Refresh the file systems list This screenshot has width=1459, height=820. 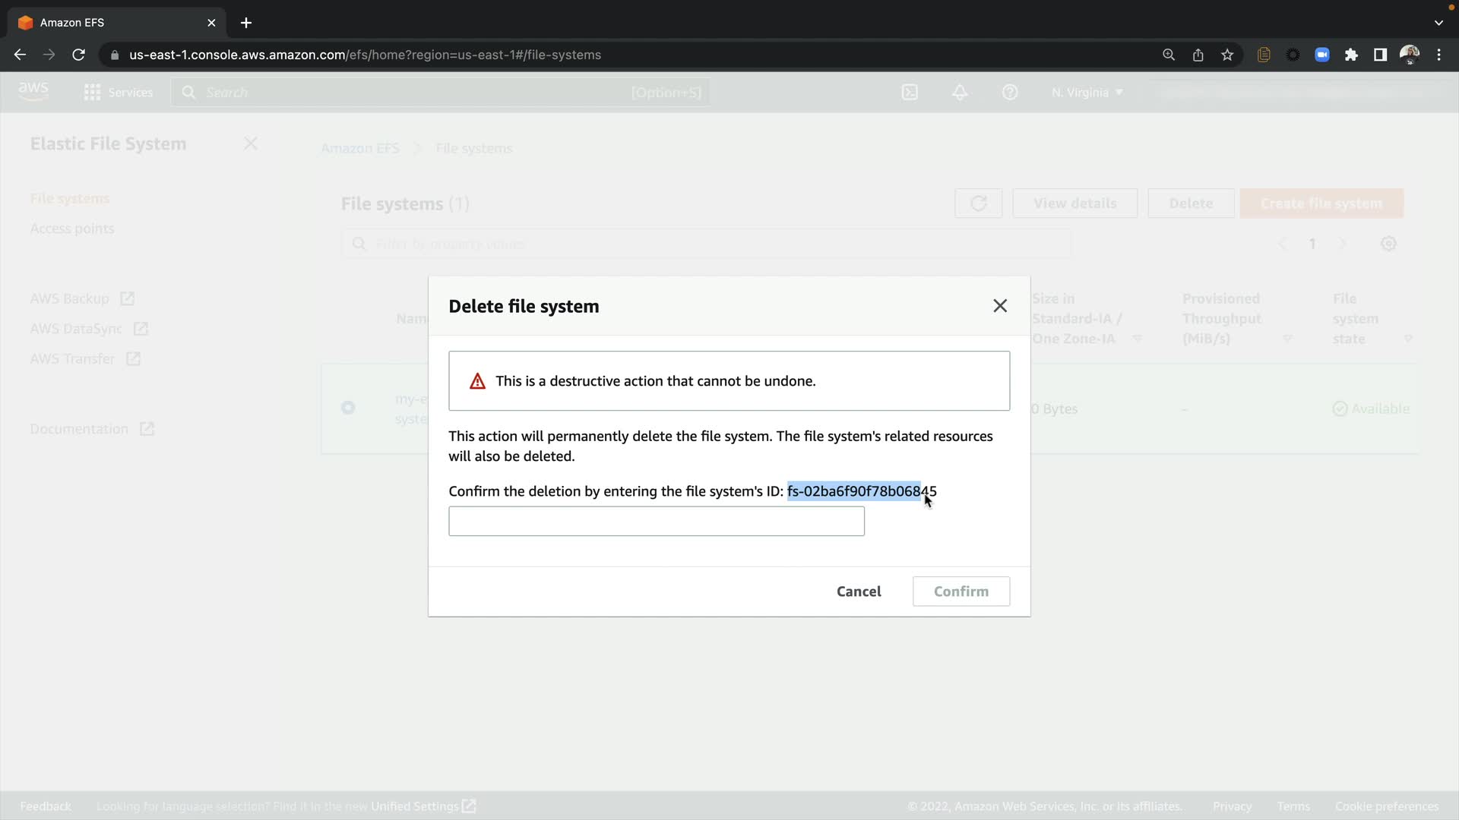(x=978, y=203)
